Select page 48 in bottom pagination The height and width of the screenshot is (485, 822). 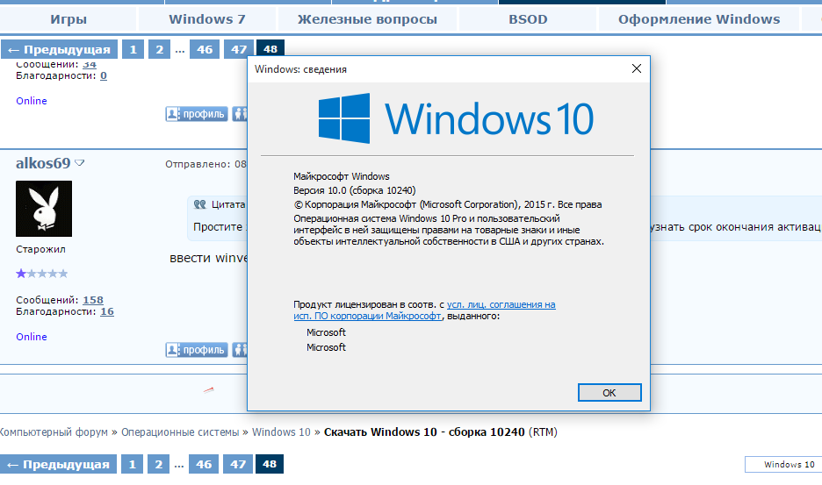270,464
